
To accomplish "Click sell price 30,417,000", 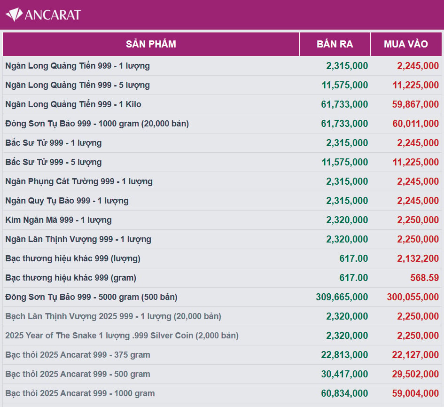I will [x=344, y=374].
